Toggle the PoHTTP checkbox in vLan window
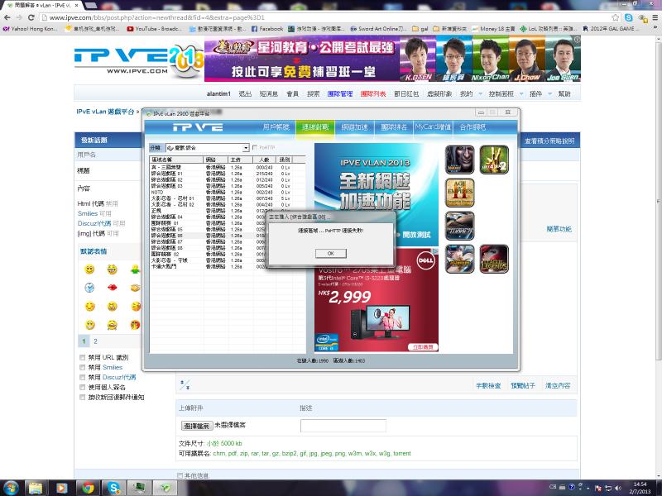 [x=255, y=148]
